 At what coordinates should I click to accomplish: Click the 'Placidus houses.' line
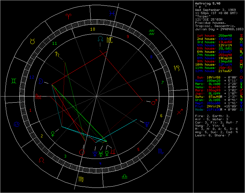(211, 23)
